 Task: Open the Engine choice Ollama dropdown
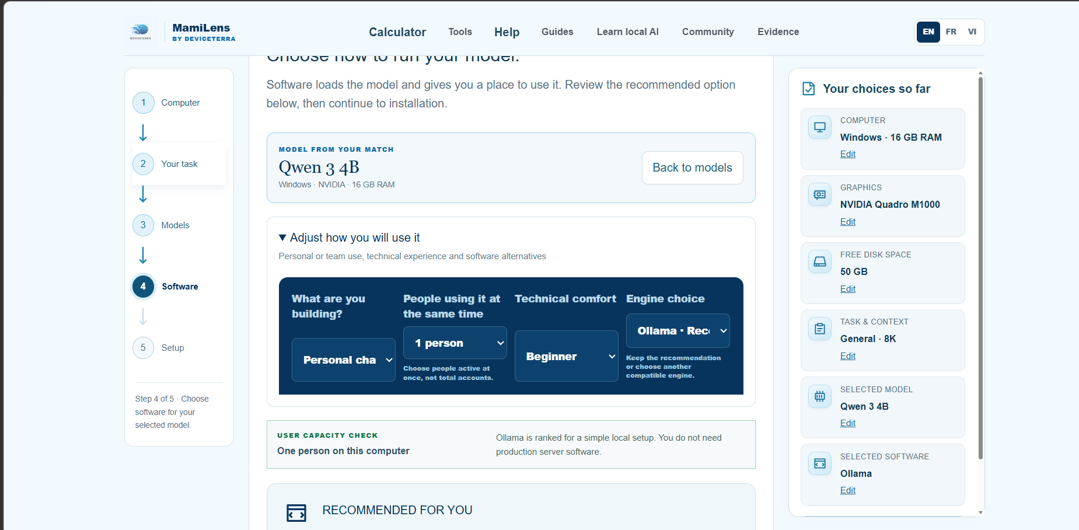[x=678, y=331]
